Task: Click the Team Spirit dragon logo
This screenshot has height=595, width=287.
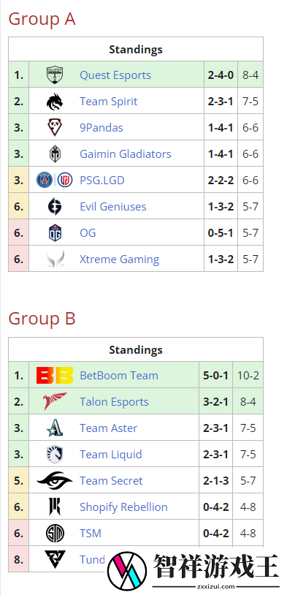Action: tap(55, 102)
